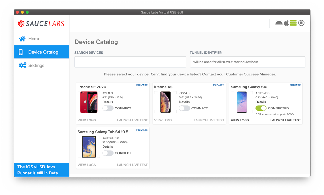Viewport: 324px width, 195px height.
Task: Click the PRIVATE label on iPhone SE 2020
Action: click(x=142, y=85)
